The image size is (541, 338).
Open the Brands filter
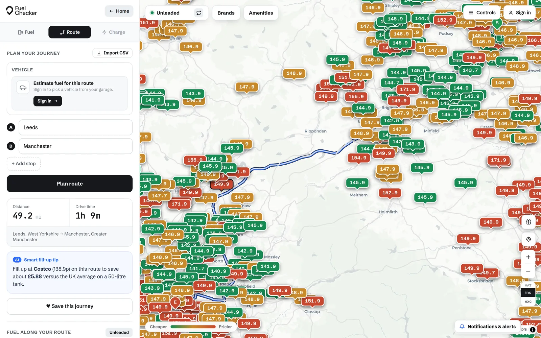point(226,13)
